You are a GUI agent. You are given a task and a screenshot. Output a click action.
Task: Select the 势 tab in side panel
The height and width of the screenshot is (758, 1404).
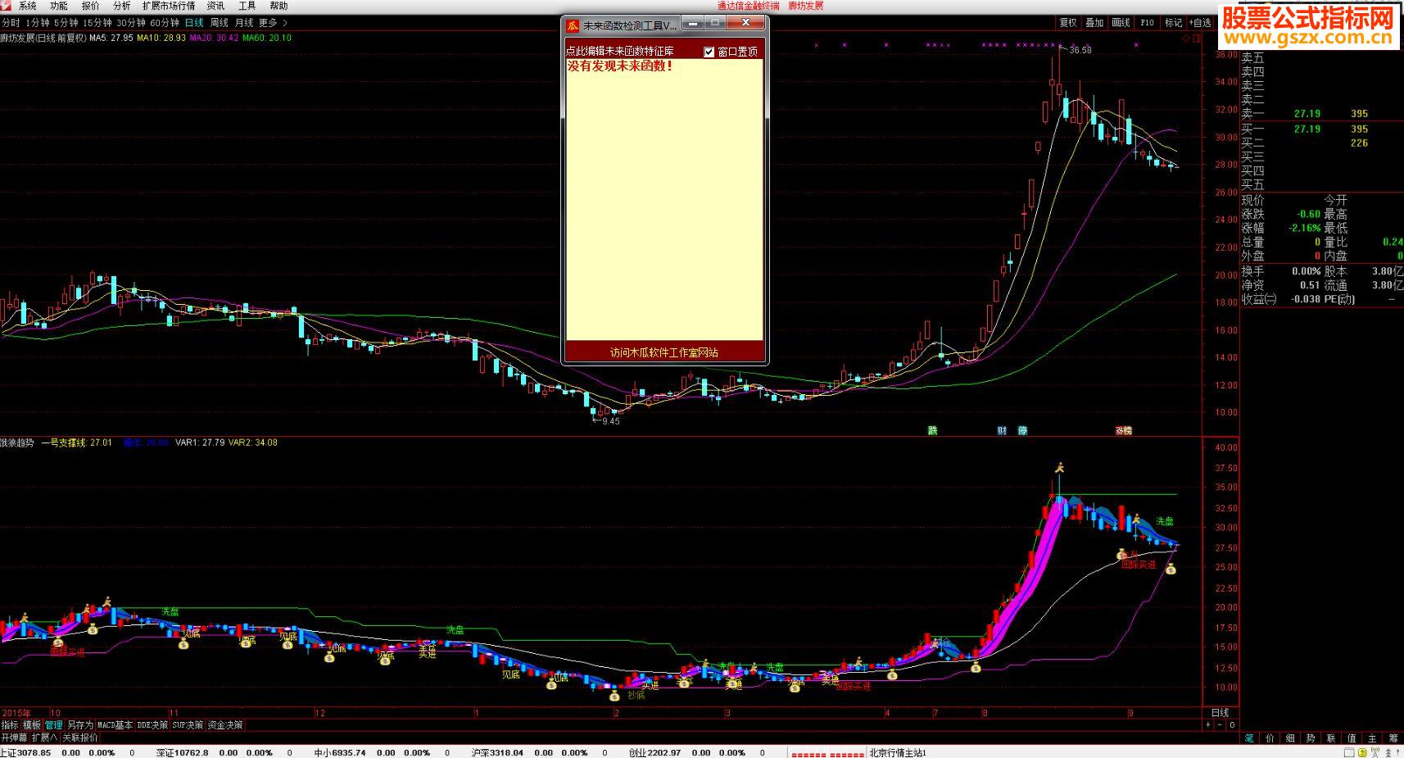[1311, 738]
